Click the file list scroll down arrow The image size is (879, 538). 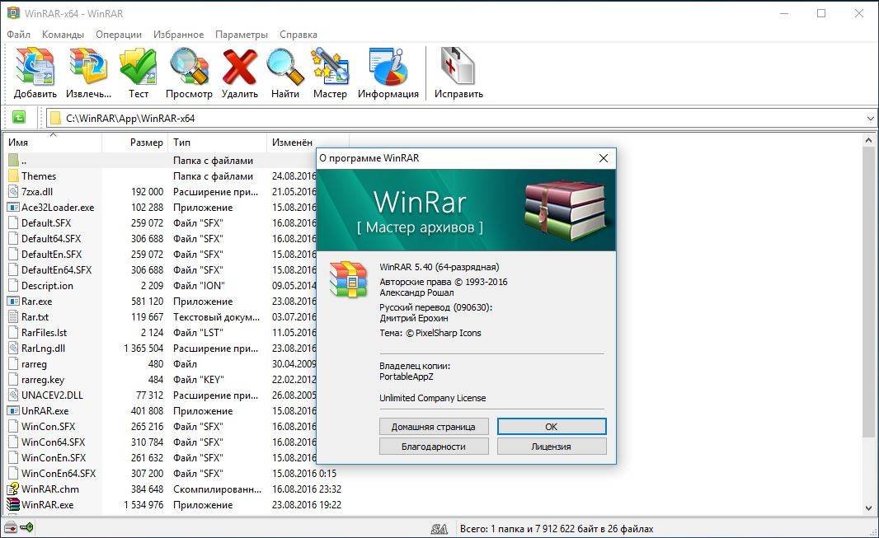pyautogui.click(x=869, y=508)
